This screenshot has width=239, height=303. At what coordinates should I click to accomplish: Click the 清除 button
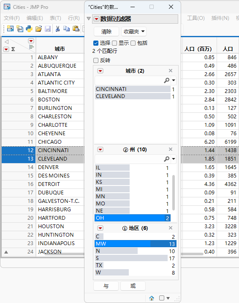tap(106, 32)
